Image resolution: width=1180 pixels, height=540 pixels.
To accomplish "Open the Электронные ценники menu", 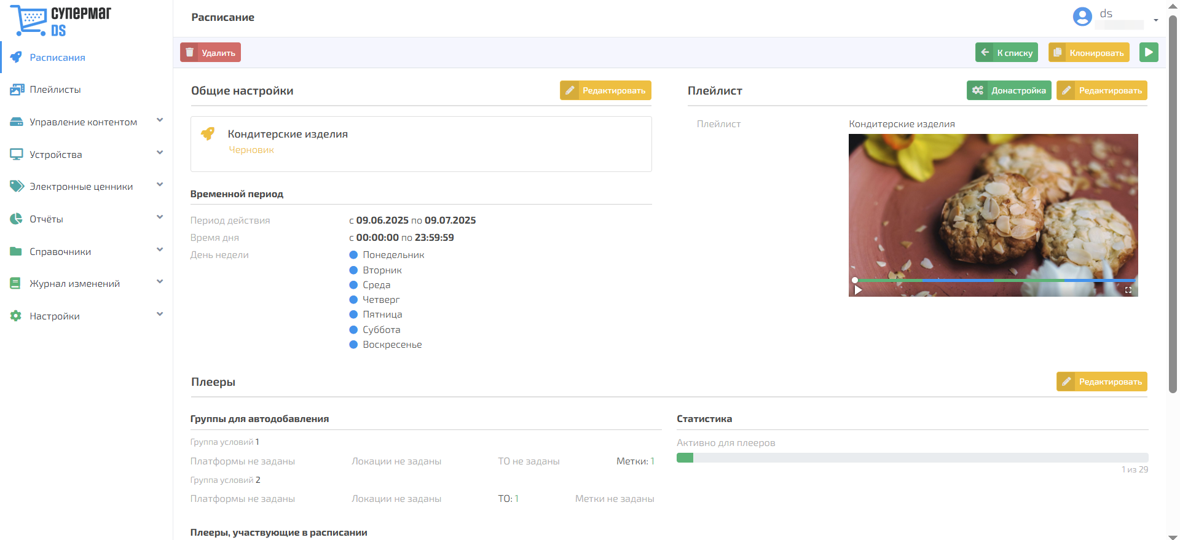I will click(x=81, y=187).
